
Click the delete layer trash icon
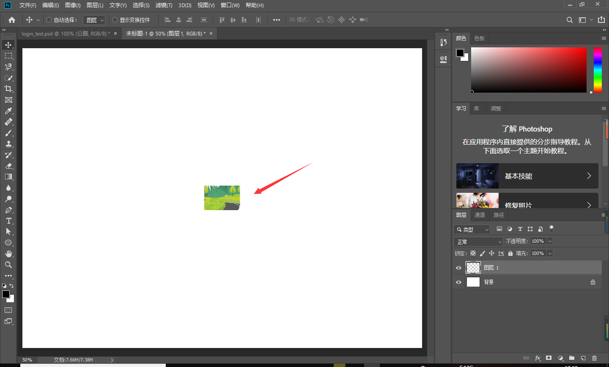[594, 358]
